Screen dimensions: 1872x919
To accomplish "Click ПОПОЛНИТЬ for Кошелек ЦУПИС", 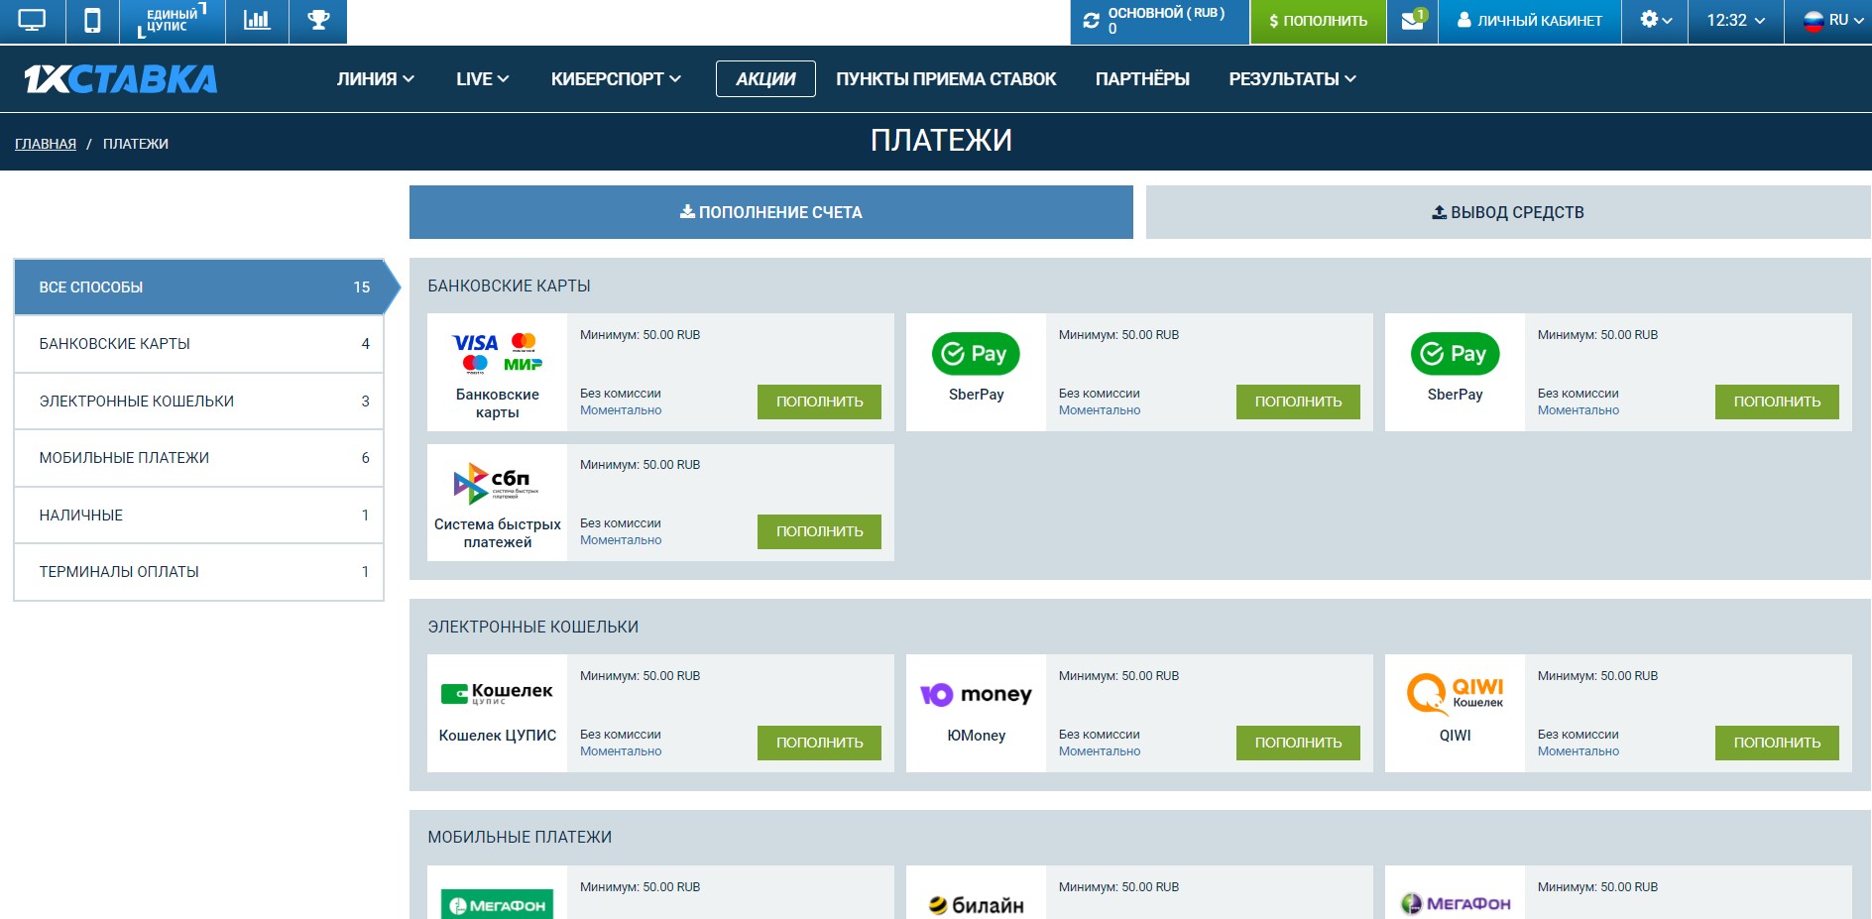I will 819,743.
